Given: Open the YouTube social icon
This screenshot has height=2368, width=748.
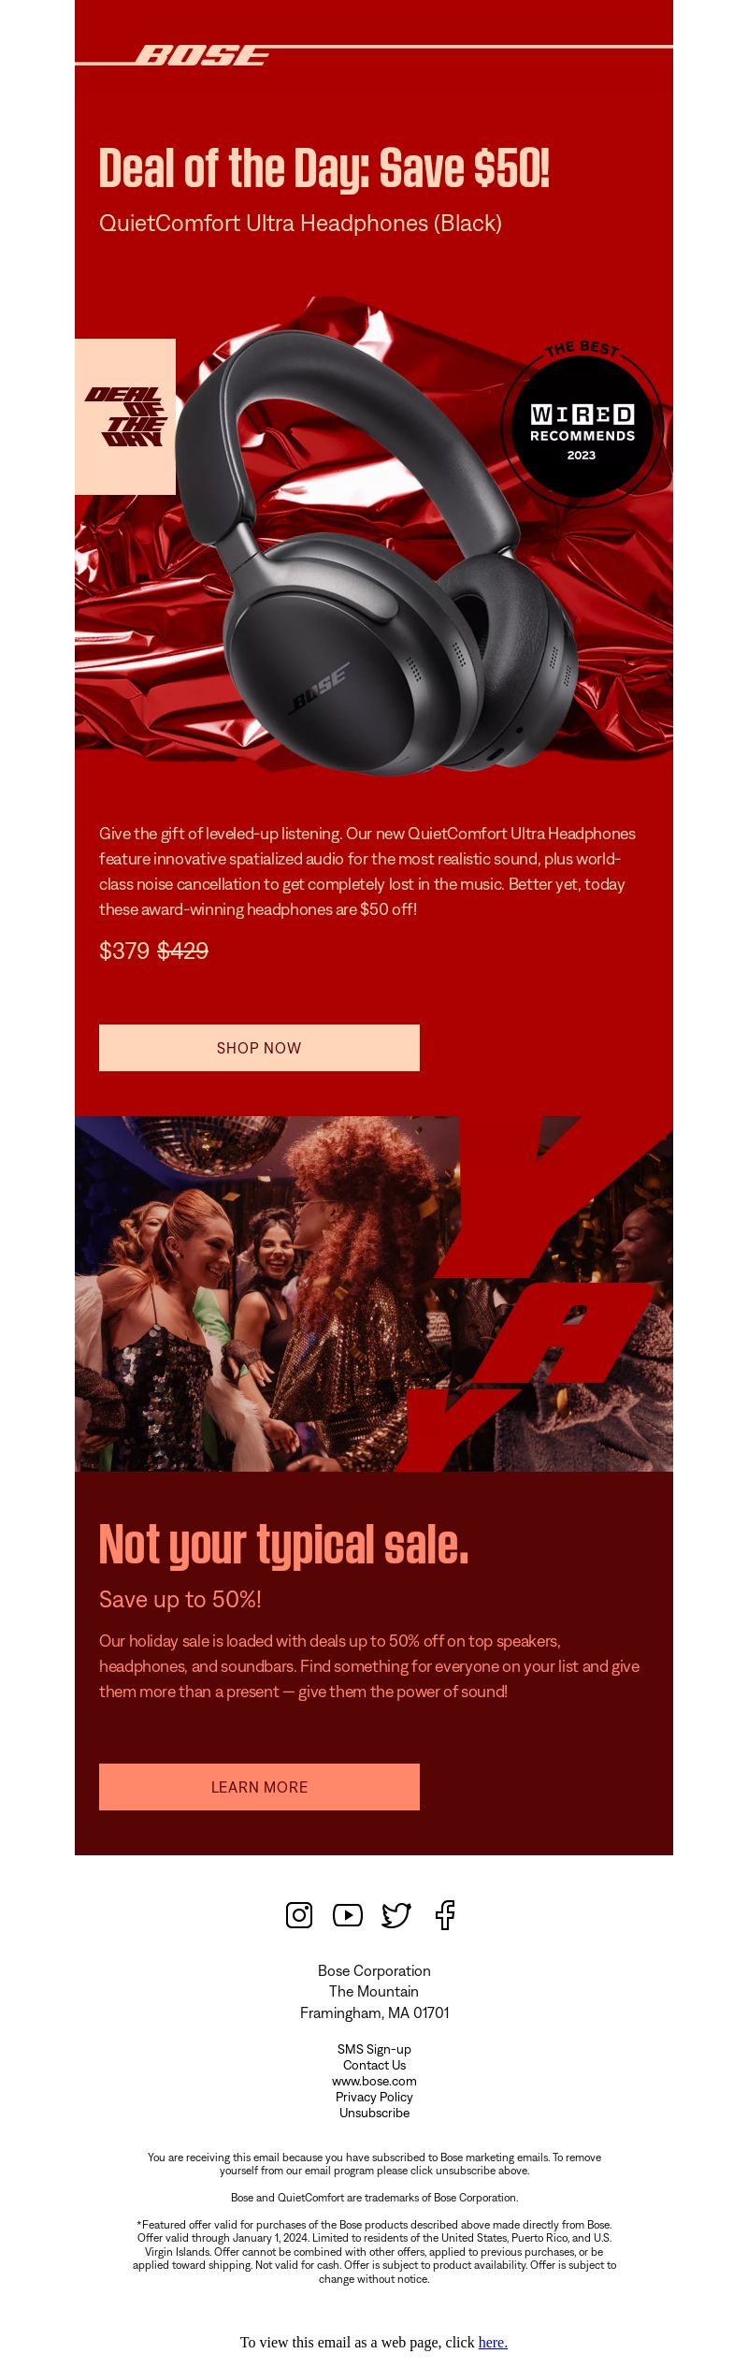Looking at the screenshot, I should point(348,1915).
